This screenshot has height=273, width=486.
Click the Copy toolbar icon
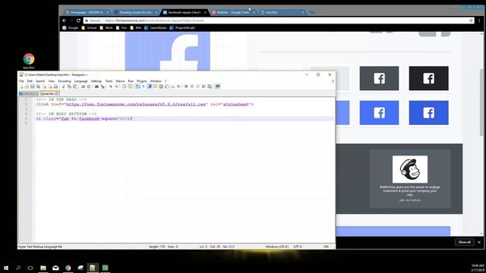69,86
